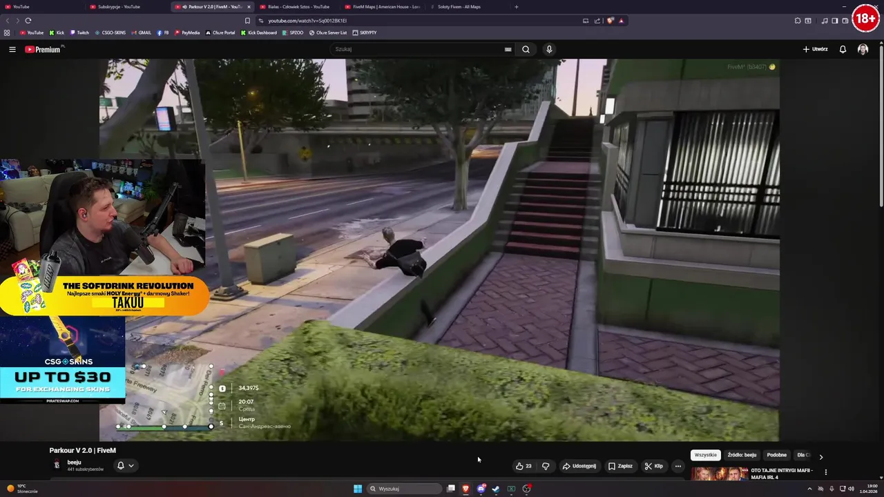Reload the current page
The height and width of the screenshot is (497, 884).
[x=28, y=21]
